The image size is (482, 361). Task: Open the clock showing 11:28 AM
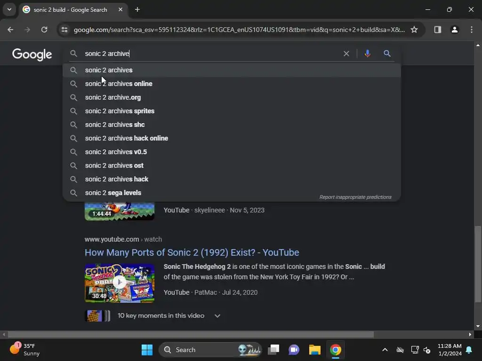click(450, 350)
